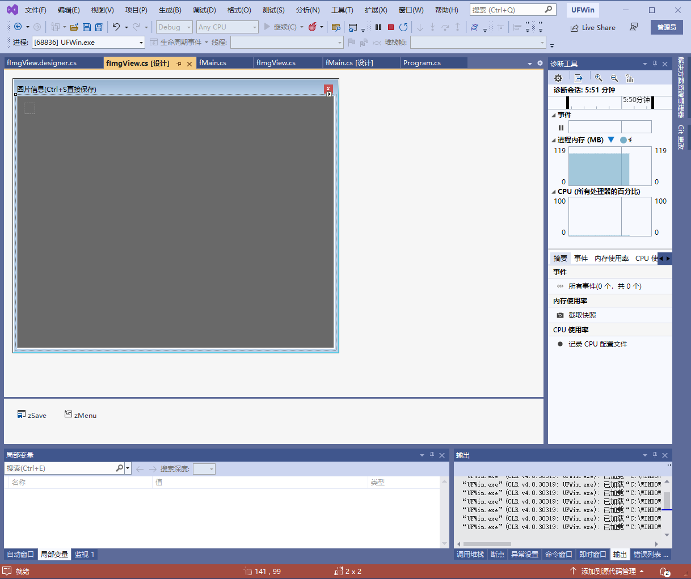Click the zMenu component icon

[68, 415]
